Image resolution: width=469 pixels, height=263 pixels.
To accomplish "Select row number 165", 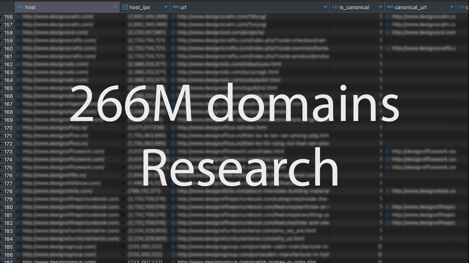I will pos(8,88).
